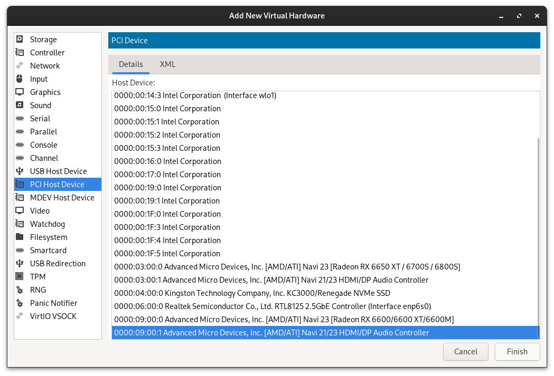Screen dimensions: 554x376
Task: Click the Parallel port icon
Action: pyautogui.click(x=20, y=131)
